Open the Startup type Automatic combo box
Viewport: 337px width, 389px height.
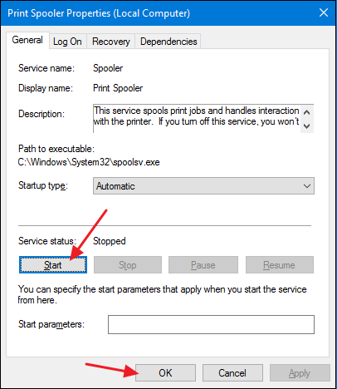[203, 186]
